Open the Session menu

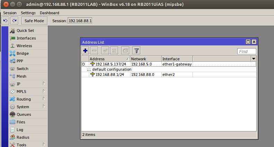[x=10, y=13]
